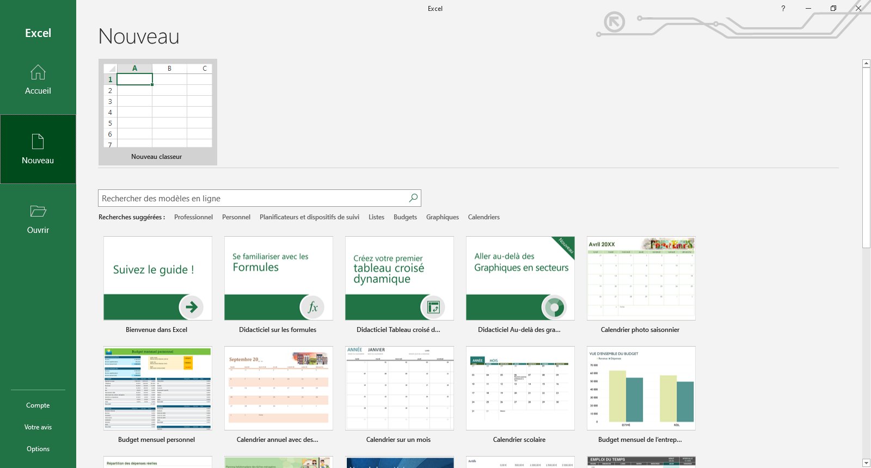Open Calendrier annuel avec des... template

point(279,388)
